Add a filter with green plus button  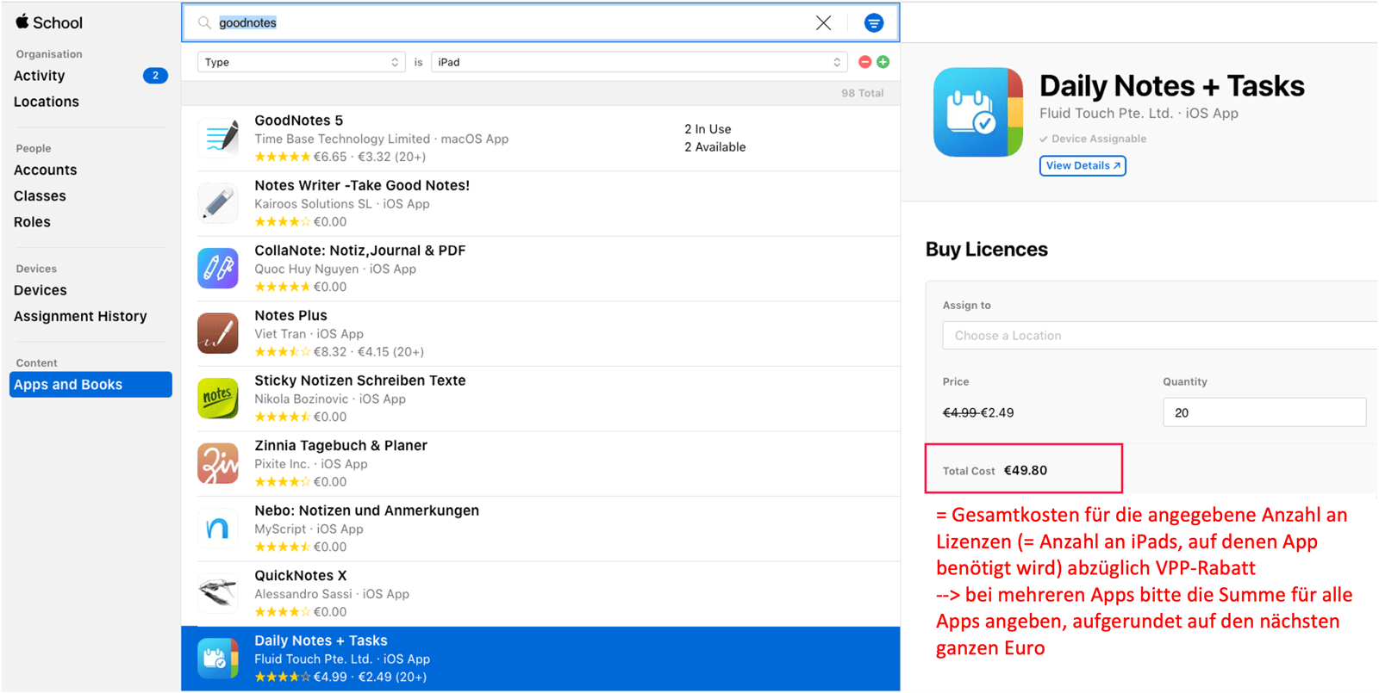coord(883,62)
